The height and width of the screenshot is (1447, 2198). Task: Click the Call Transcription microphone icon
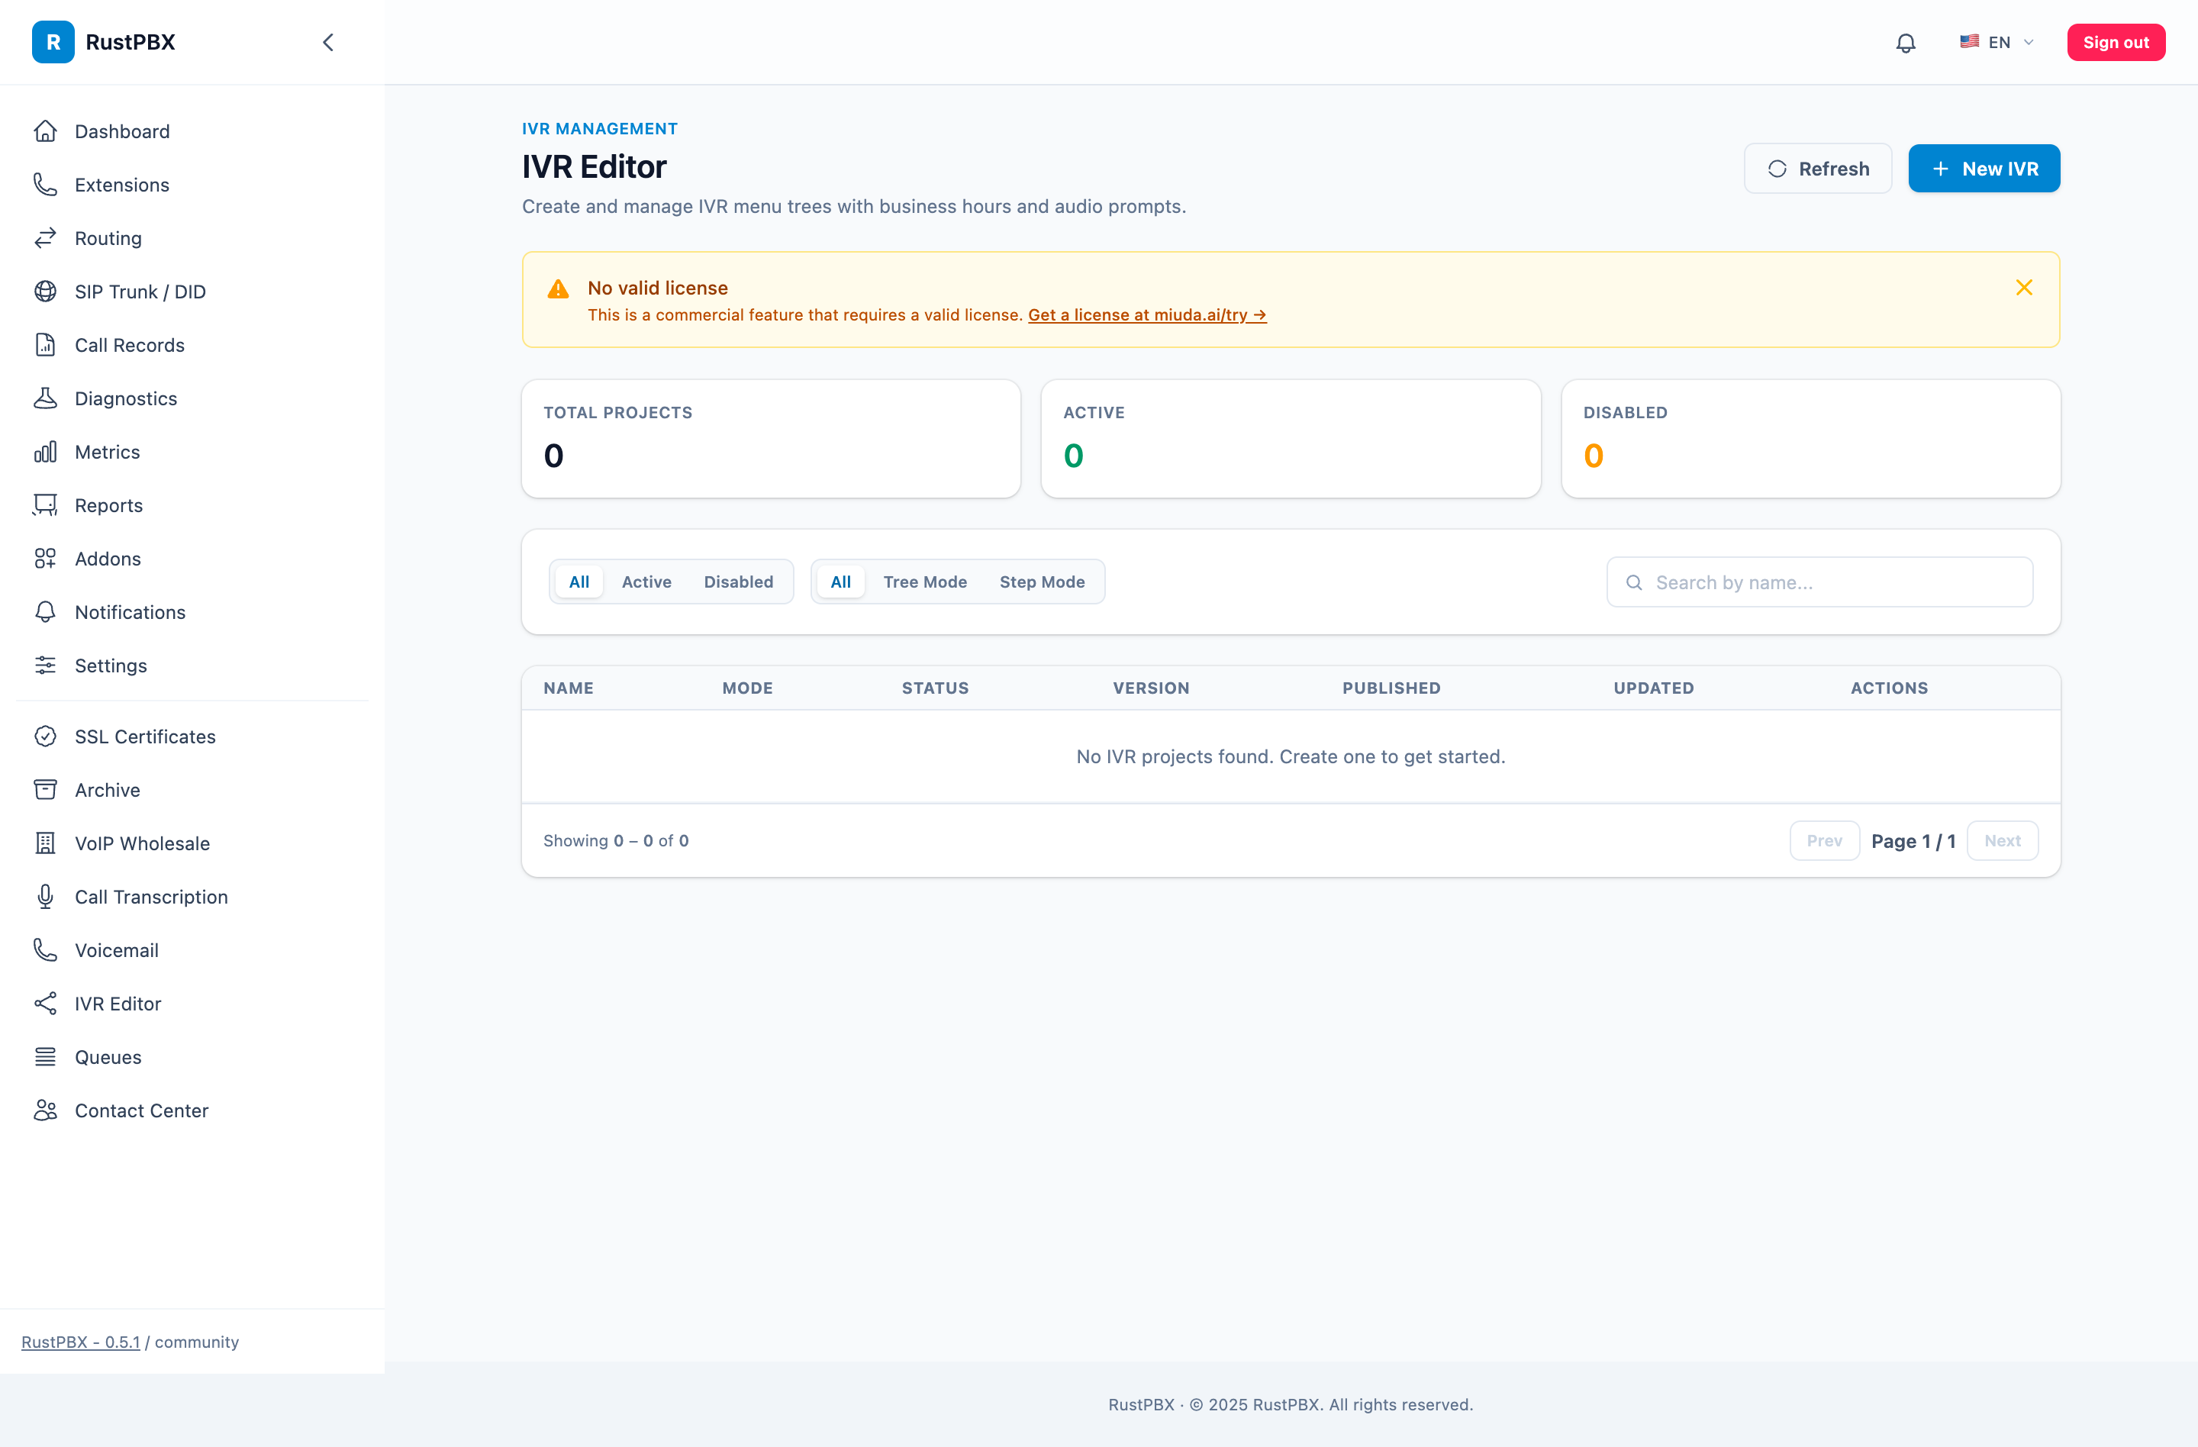coord(45,898)
